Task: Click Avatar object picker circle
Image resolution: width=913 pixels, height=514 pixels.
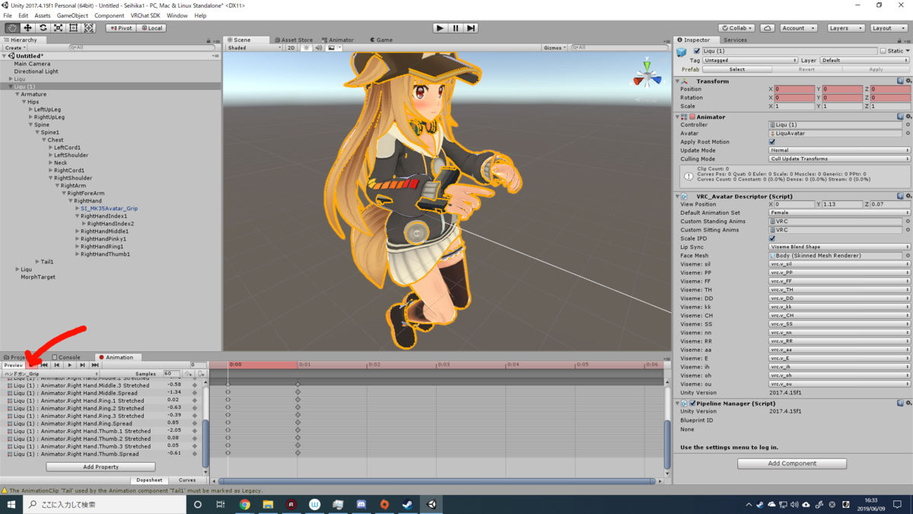Action: tap(908, 133)
